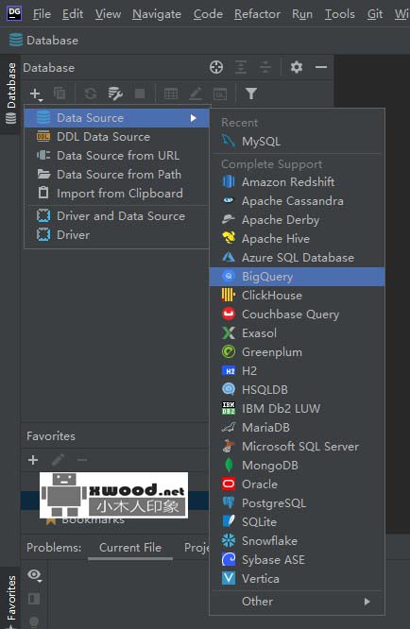Choose ClickHouse data source
Image resolution: width=410 pixels, height=629 pixels.
click(297, 296)
